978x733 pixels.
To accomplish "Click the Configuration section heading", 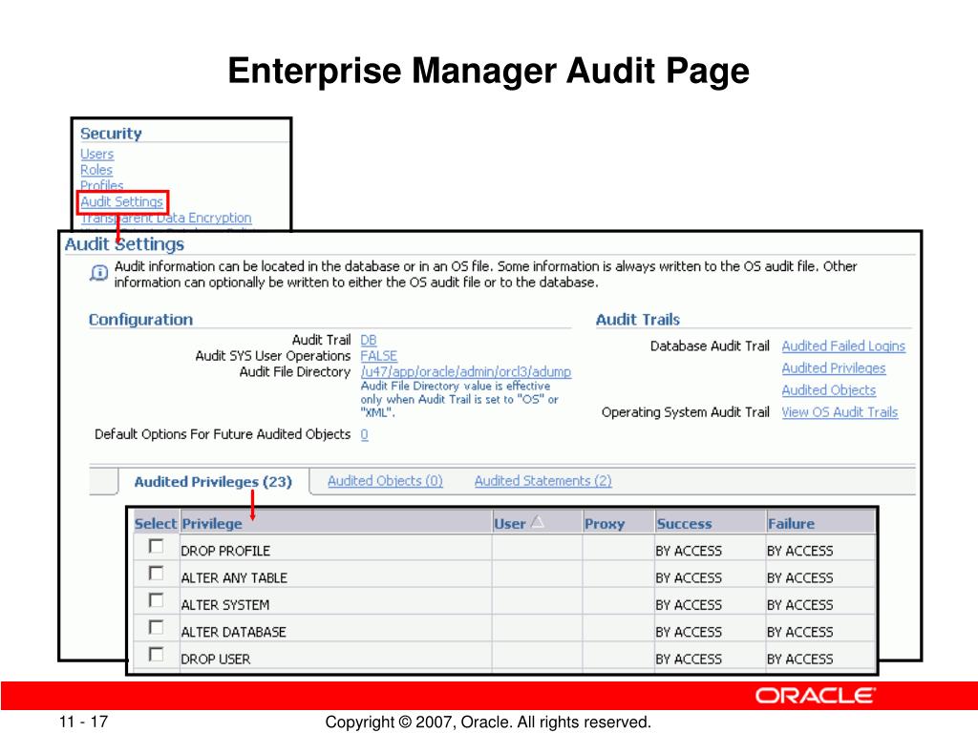I will click(x=140, y=320).
